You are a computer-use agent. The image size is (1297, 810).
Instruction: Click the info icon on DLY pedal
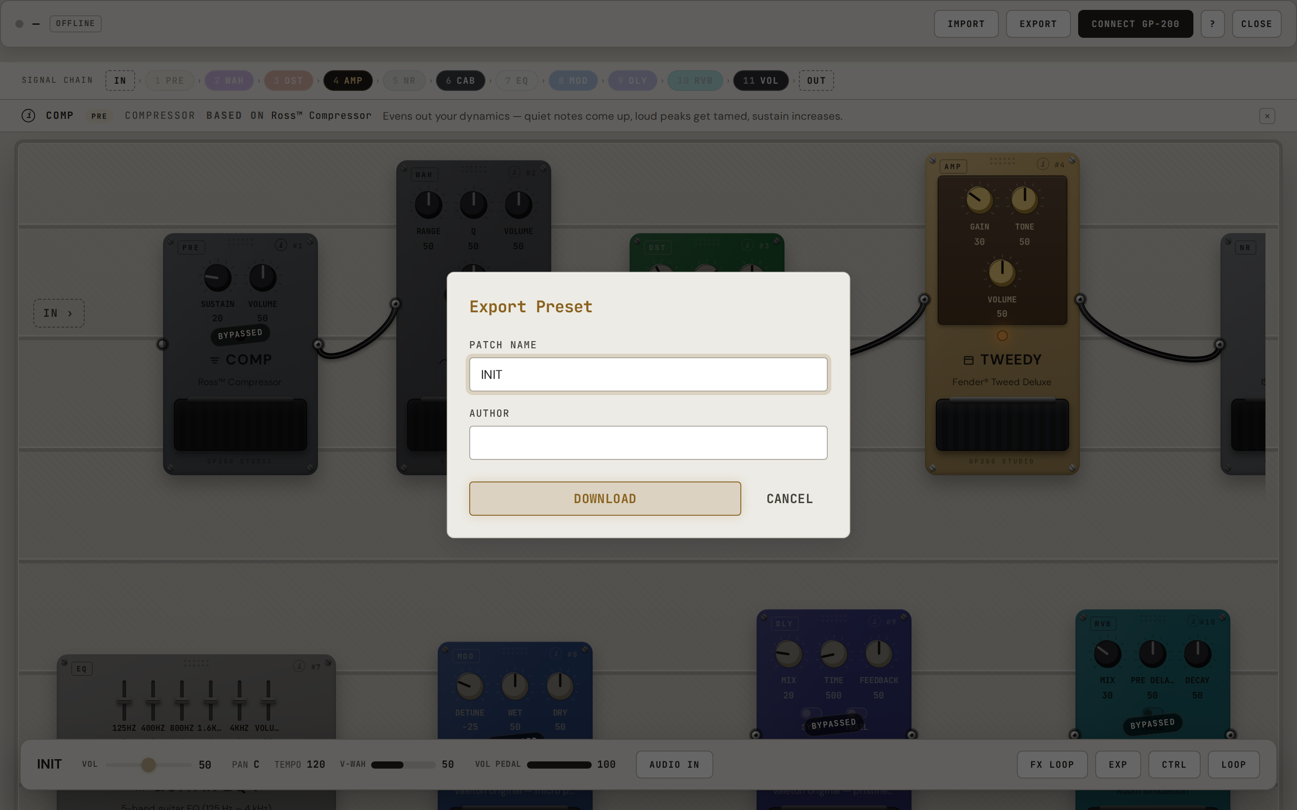click(x=875, y=621)
